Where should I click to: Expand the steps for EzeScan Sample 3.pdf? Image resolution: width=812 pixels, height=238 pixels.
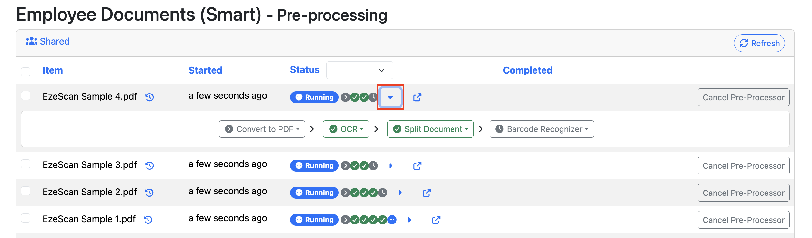pyautogui.click(x=391, y=165)
